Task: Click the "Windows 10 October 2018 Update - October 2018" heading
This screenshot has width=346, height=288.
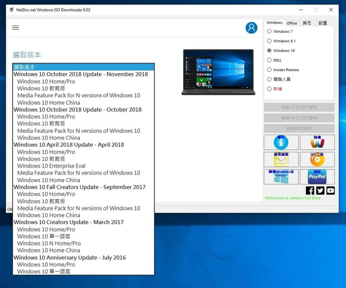Action: click(x=83, y=109)
